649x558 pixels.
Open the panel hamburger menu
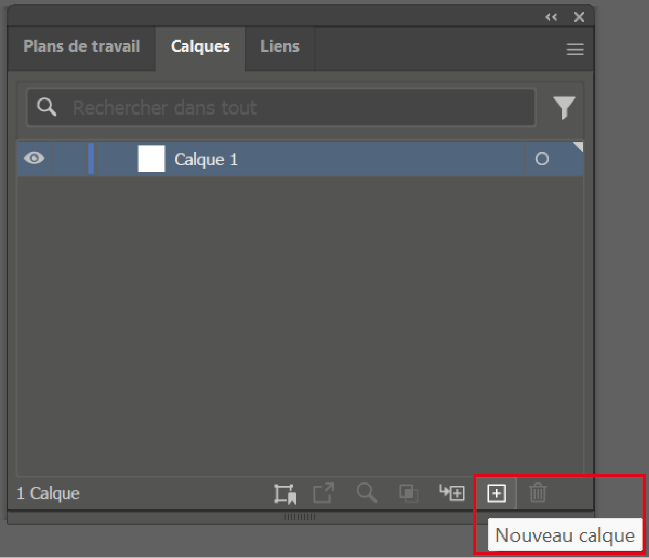click(x=575, y=50)
